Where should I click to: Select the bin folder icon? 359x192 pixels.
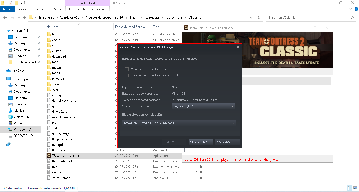click(x=49, y=34)
